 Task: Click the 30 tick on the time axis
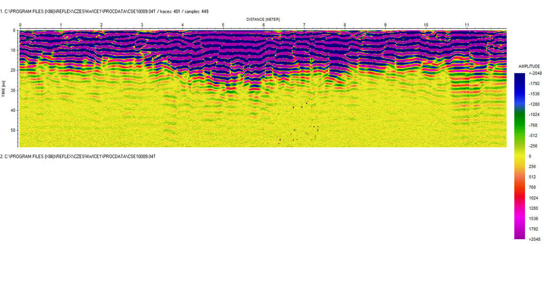point(13,90)
